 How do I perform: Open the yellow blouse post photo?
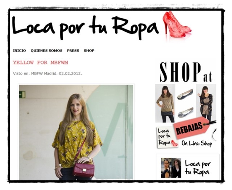(x=76, y=133)
